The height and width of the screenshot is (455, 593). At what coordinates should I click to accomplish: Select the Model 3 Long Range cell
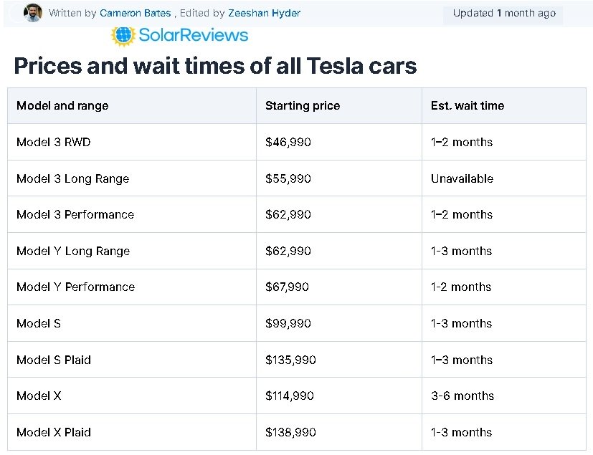132,178
